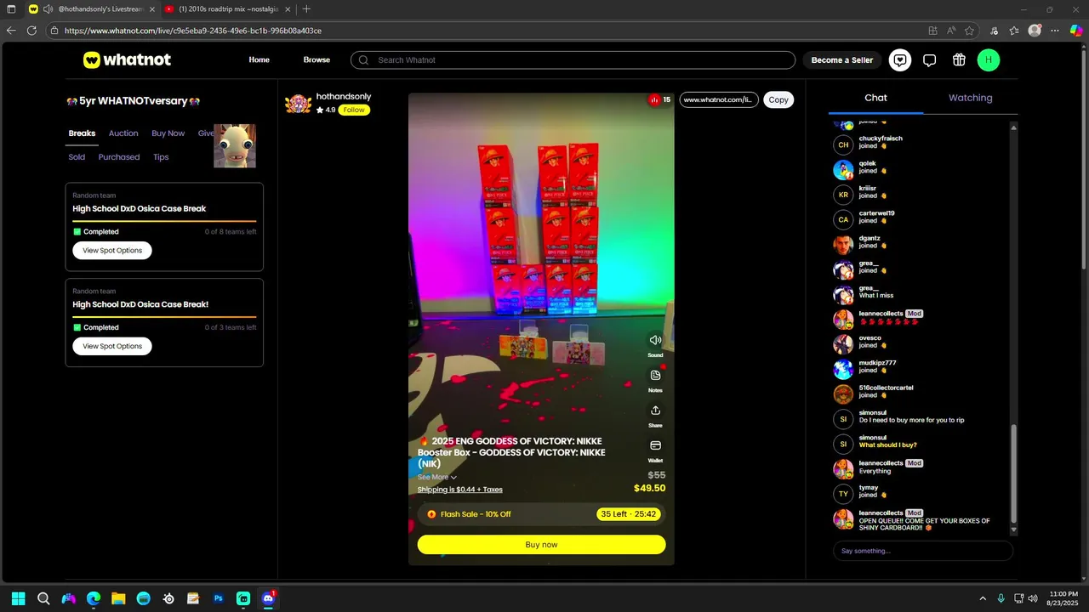Open Edge favorites list icon

tap(1014, 30)
